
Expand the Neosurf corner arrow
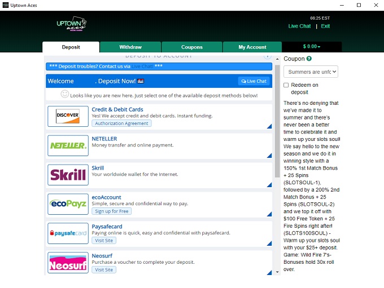tap(269, 272)
